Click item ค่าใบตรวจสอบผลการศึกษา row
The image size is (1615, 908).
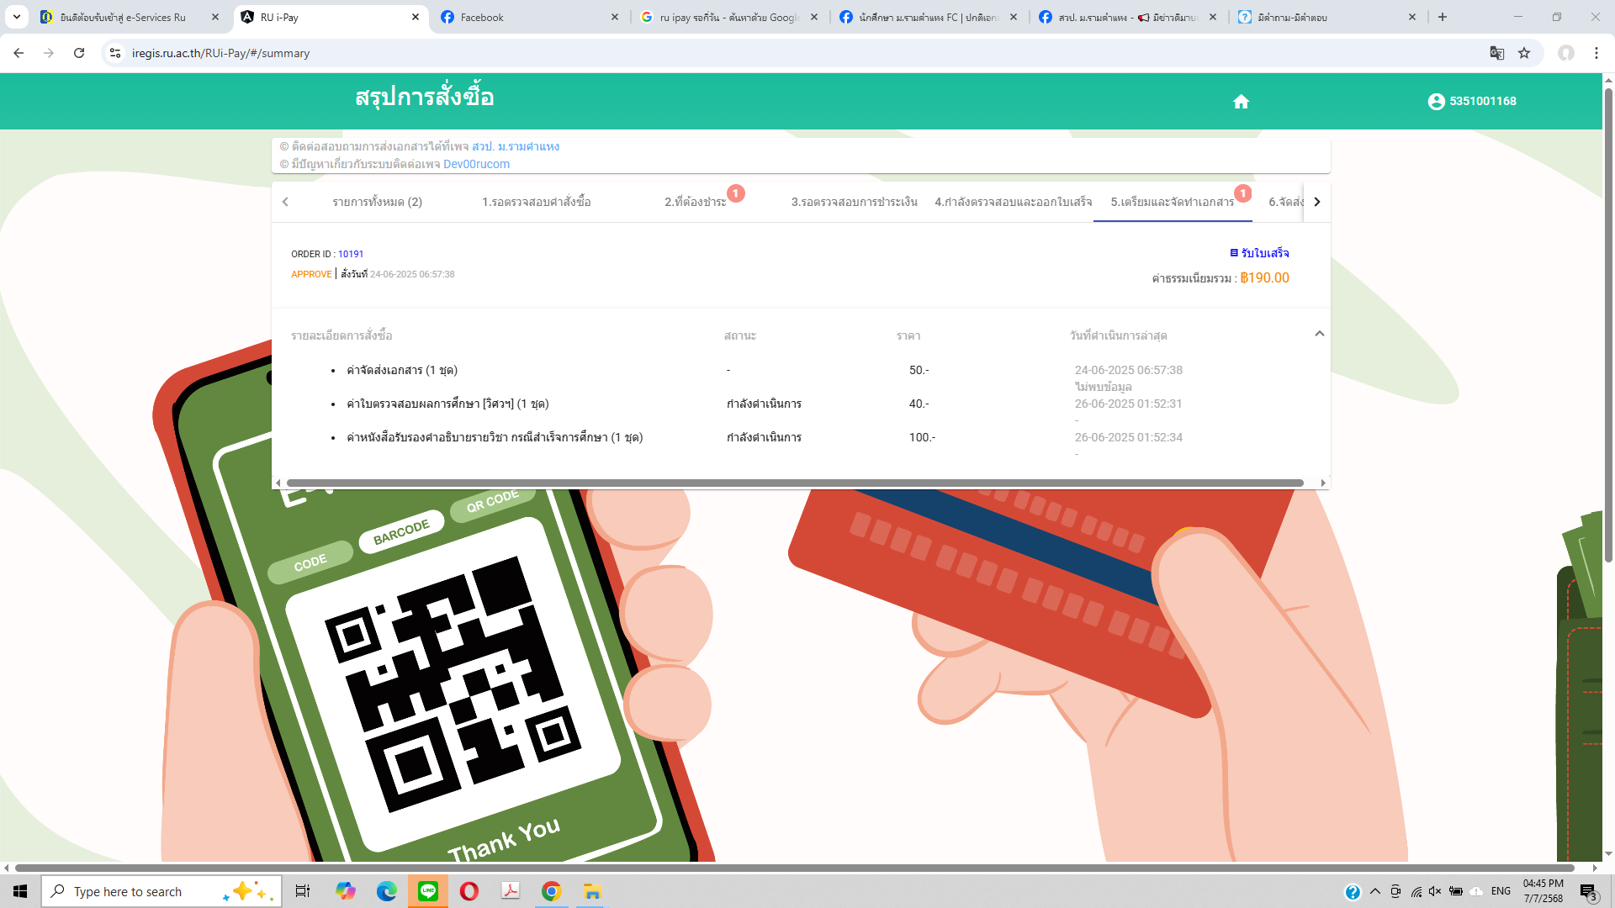(x=447, y=404)
